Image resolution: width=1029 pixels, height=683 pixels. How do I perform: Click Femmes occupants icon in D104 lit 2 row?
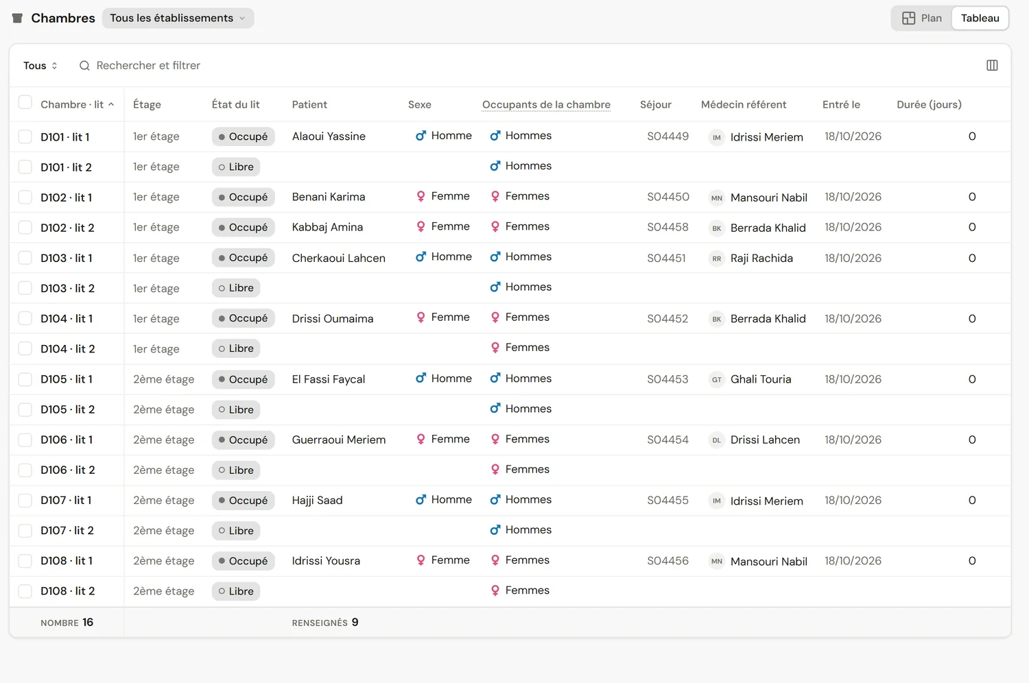pyautogui.click(x=495, y=348)
